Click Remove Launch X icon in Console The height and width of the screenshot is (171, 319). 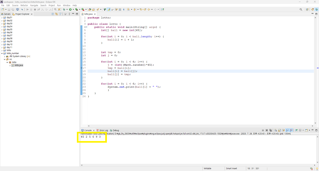[267, 130]
